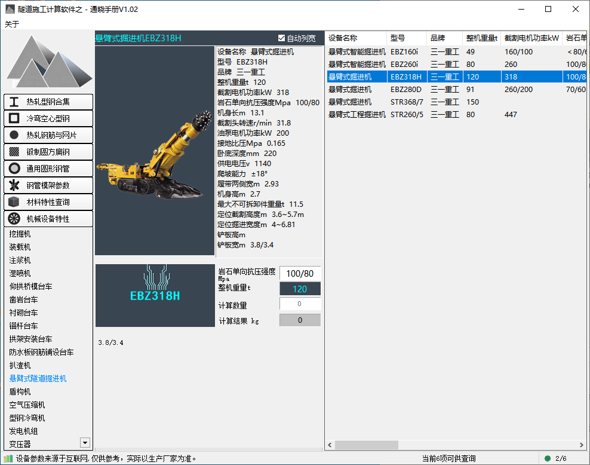Click the table scrollbar right arrow
590x465 pixels.
pyautogui.click(x=582, y=445)
